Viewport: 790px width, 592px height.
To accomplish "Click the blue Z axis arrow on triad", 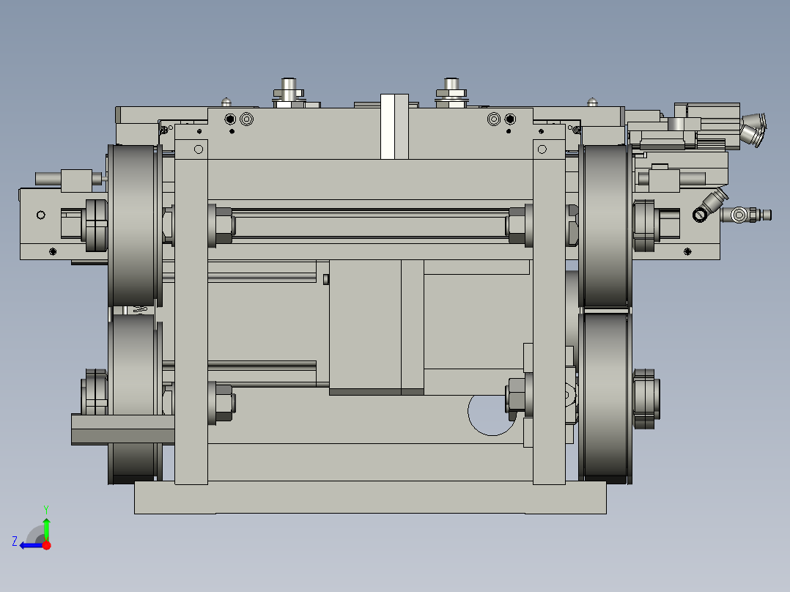I will (30, 546).
